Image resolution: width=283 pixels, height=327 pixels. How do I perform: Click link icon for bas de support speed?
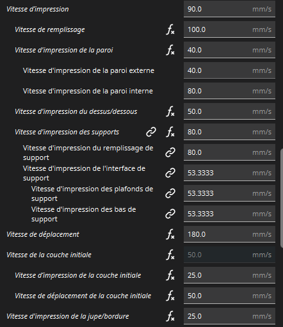point(170,214)
